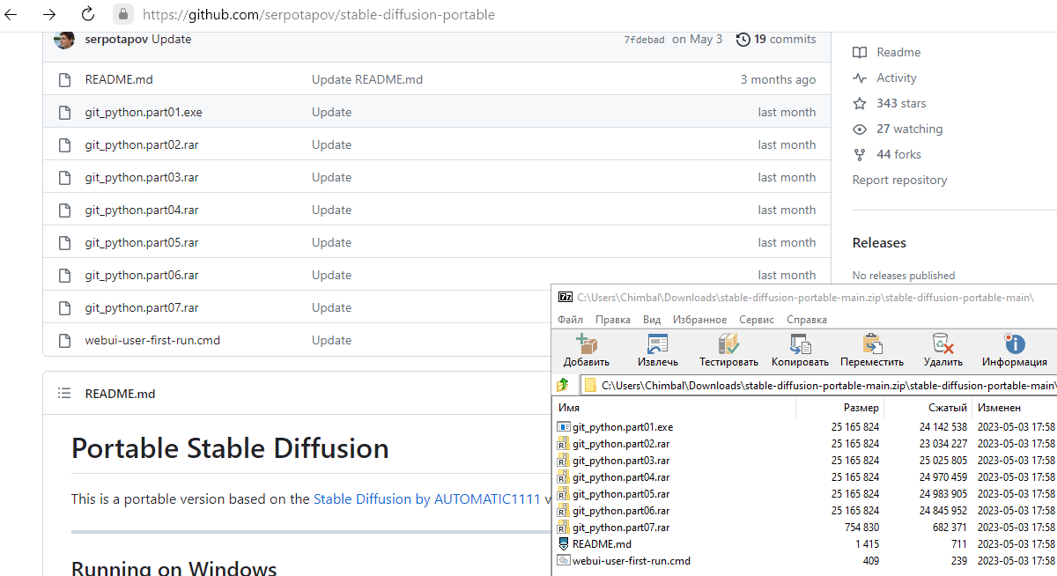Image resolution: width=1057 pixels, height=576 pixels.
Task: Open git_python.part05.rar on GitHub
Action: tap(142, 242)
